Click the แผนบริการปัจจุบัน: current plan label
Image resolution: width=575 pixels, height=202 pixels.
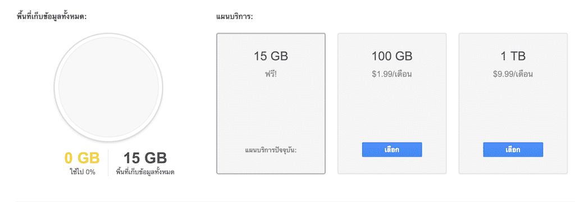pyautogui.click(x=271, y=150)
